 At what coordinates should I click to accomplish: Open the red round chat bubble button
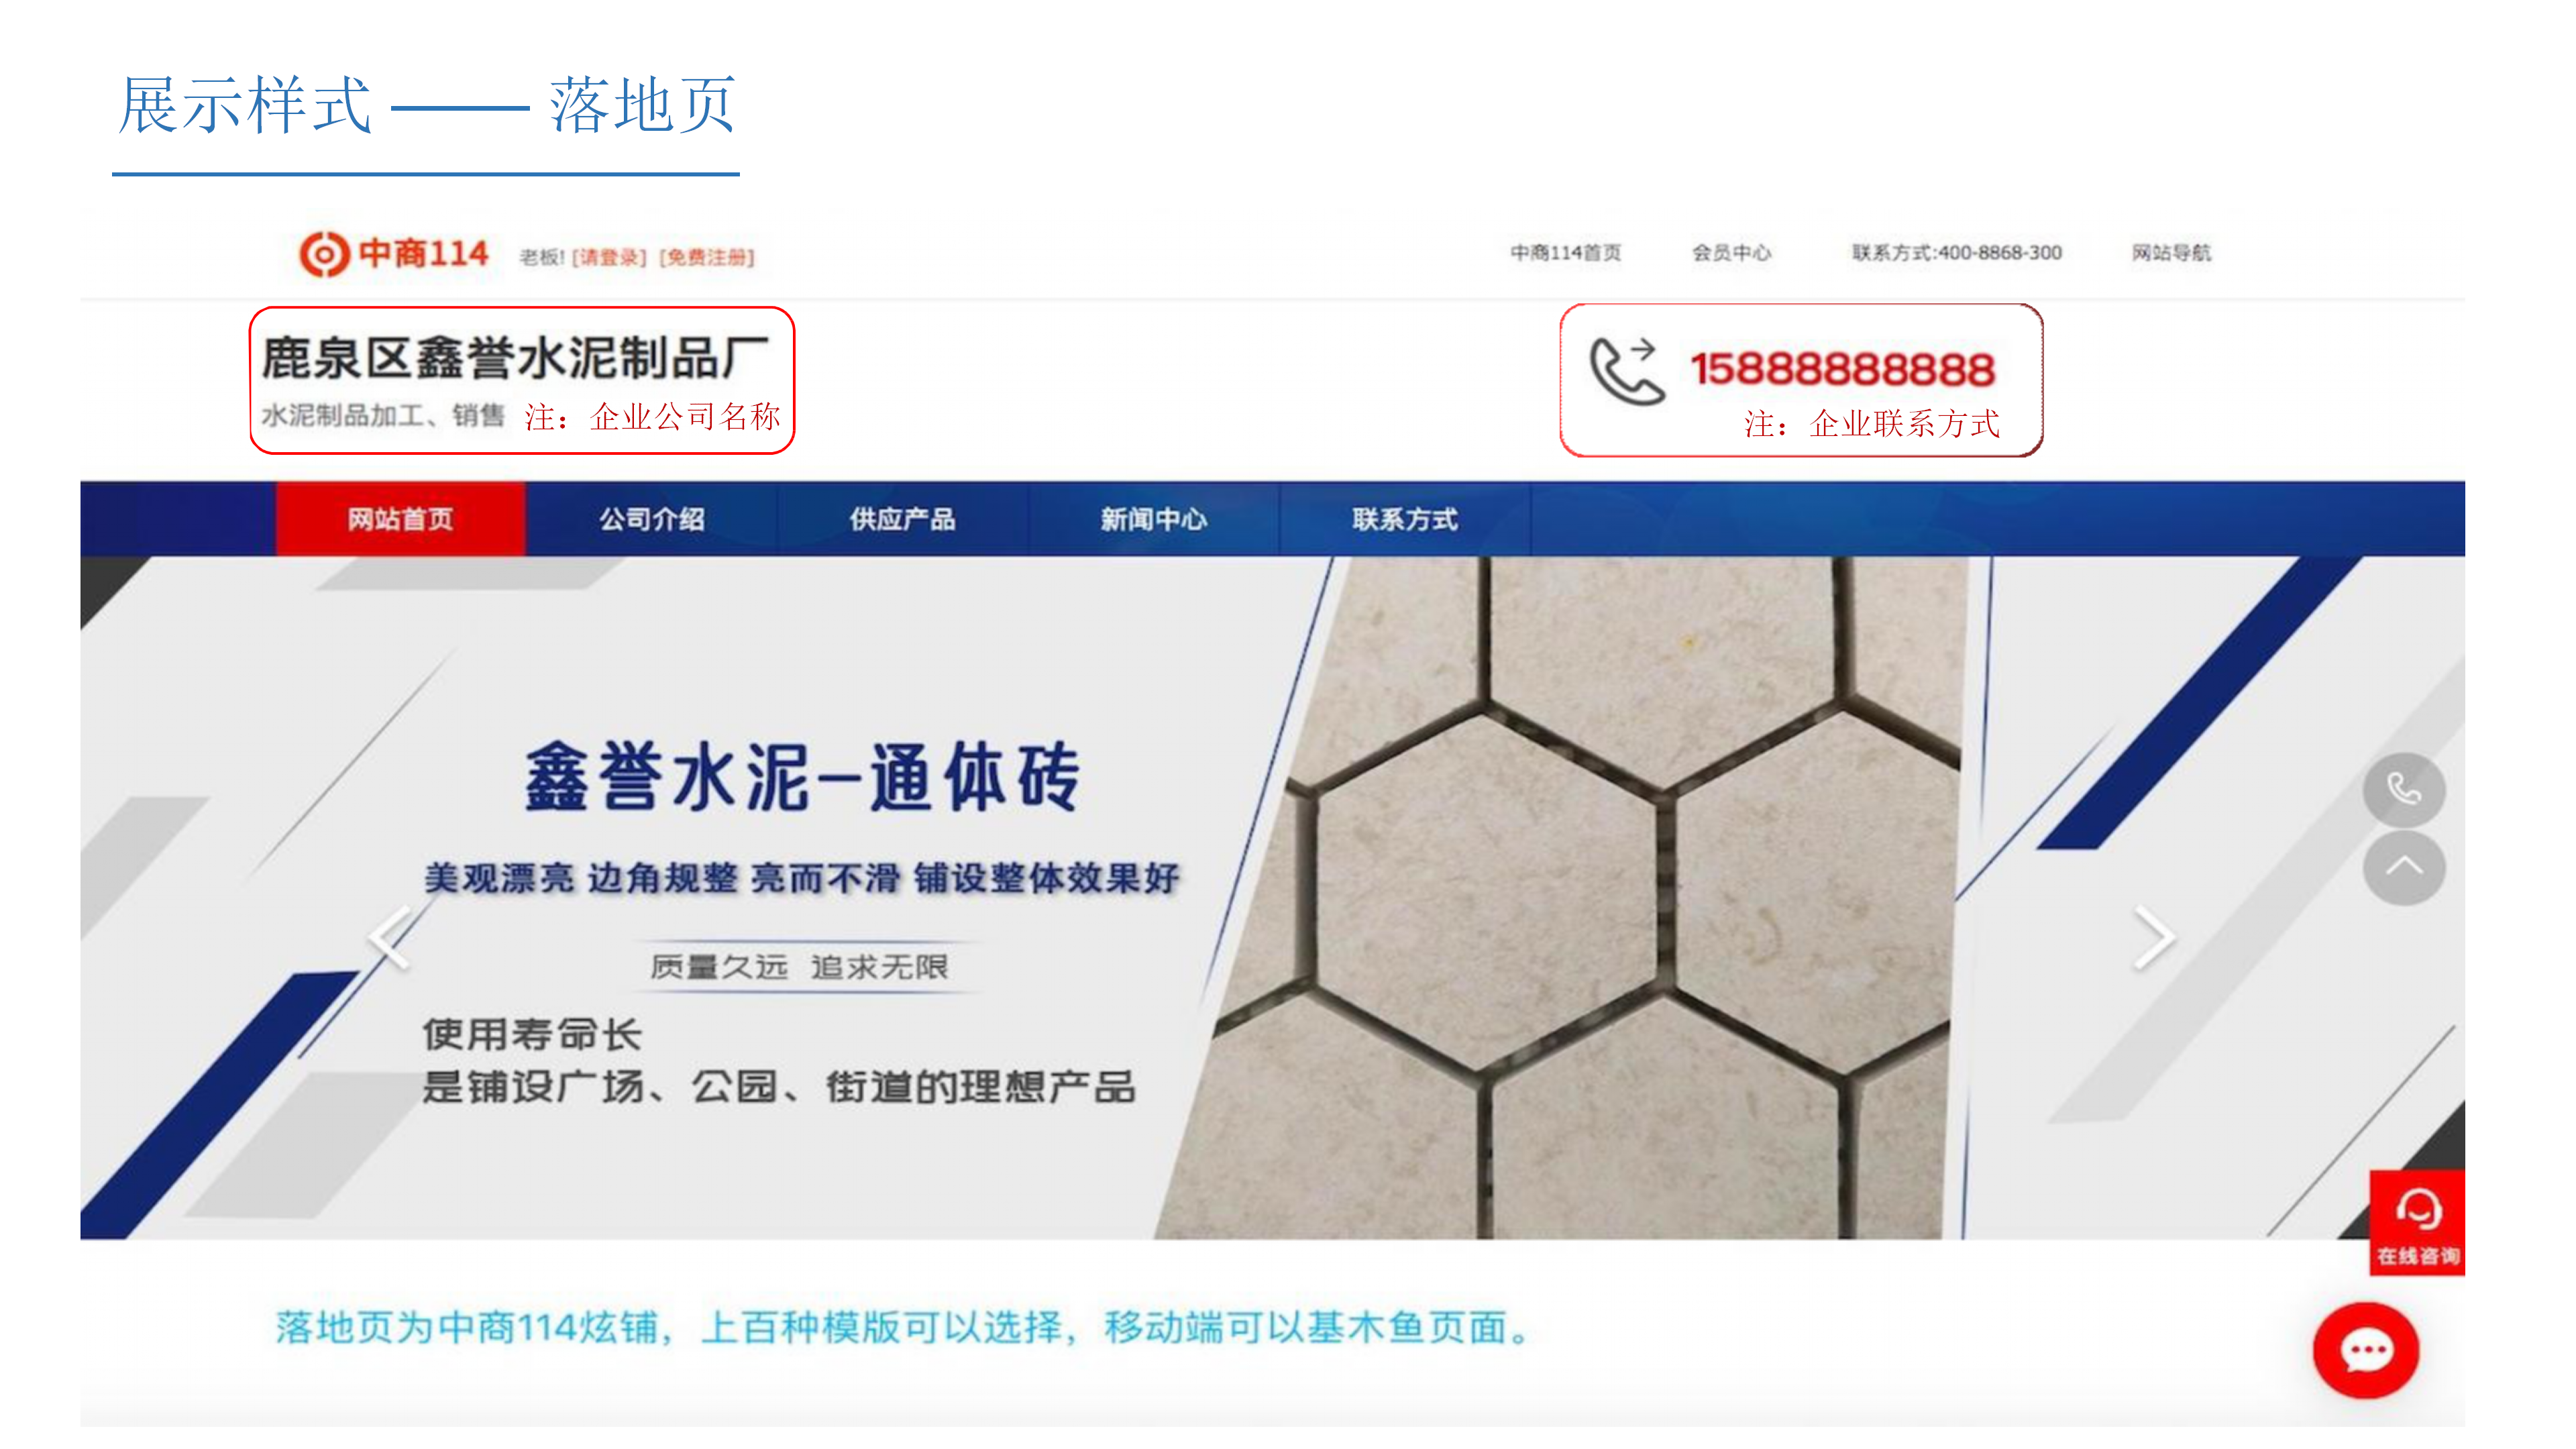(2366, 1351)
